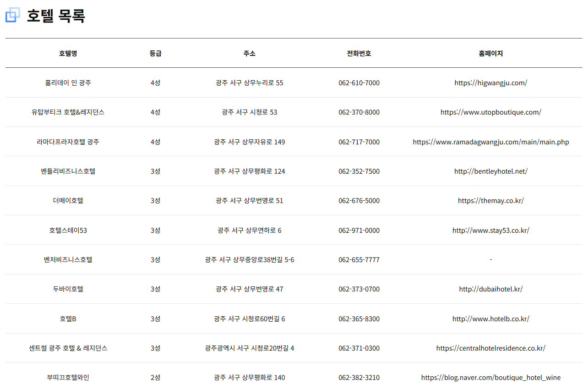The height and width of the screenshot is (390, 588).
Task: Visit the dubaihotel.kr link
Action: [490, 289]
